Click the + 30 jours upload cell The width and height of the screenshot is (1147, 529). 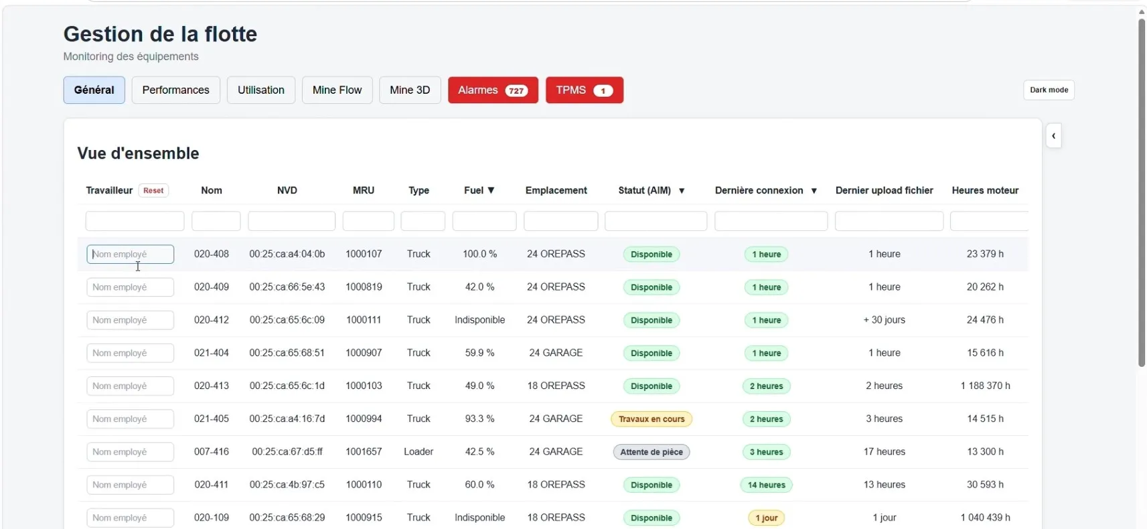(x=885, y=319)
